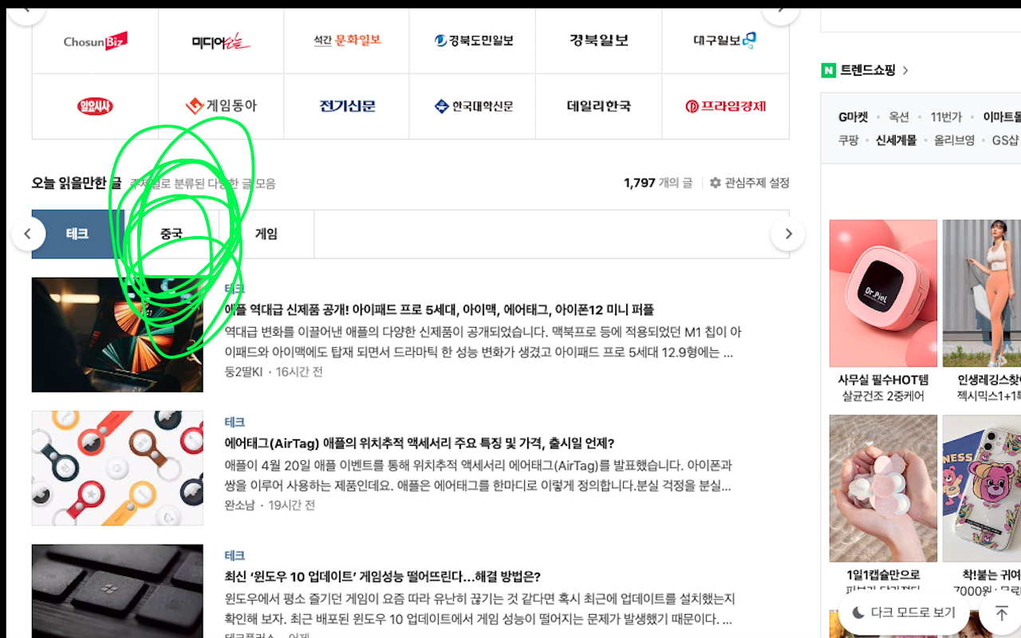The width and height of the screenshot is (1021, 638).
Task: Click the 1,797 개의 글 count text
Action: (658, 183)
